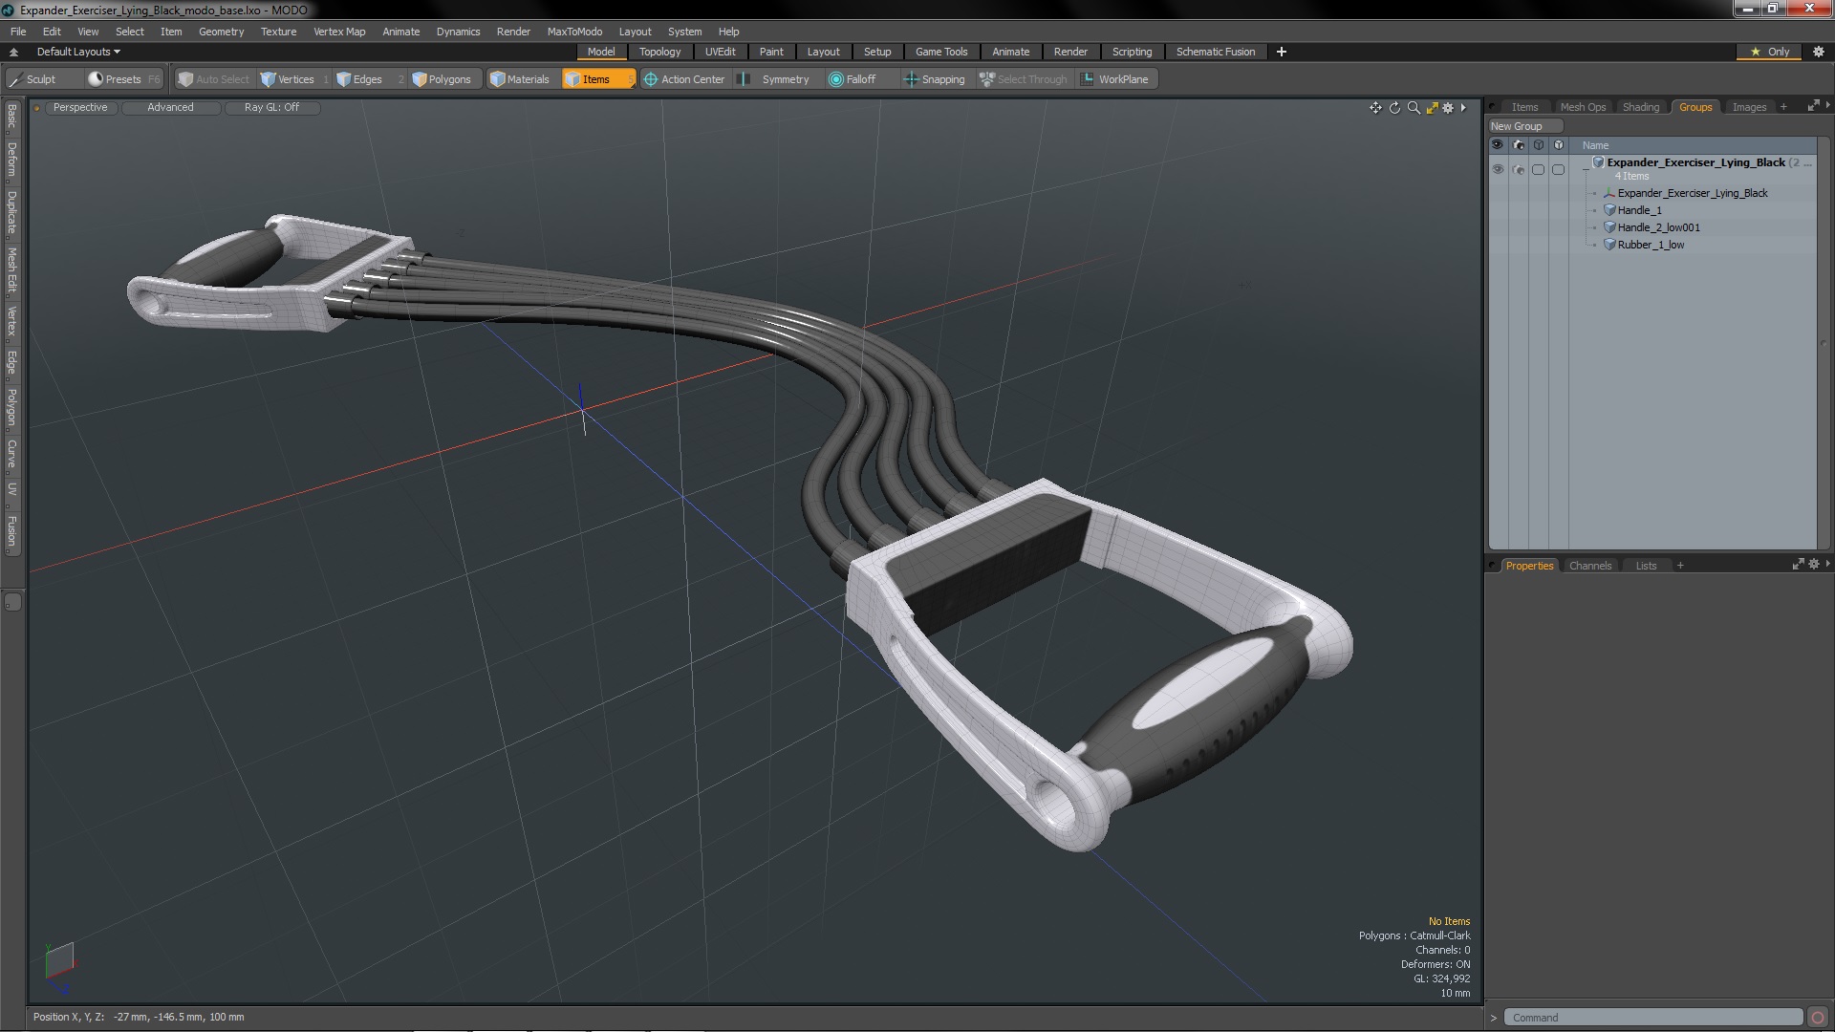Viewport: 1835px width, 1032px height.
Task: Click the Ray GL: Off button
Action: point(271,107)
